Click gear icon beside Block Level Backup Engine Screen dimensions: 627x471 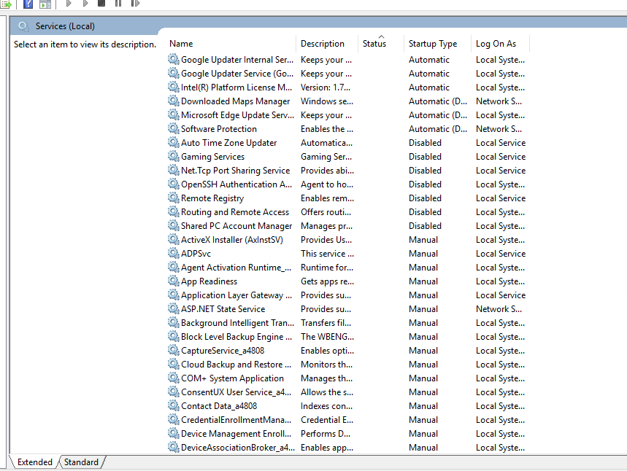pos(173,336)
